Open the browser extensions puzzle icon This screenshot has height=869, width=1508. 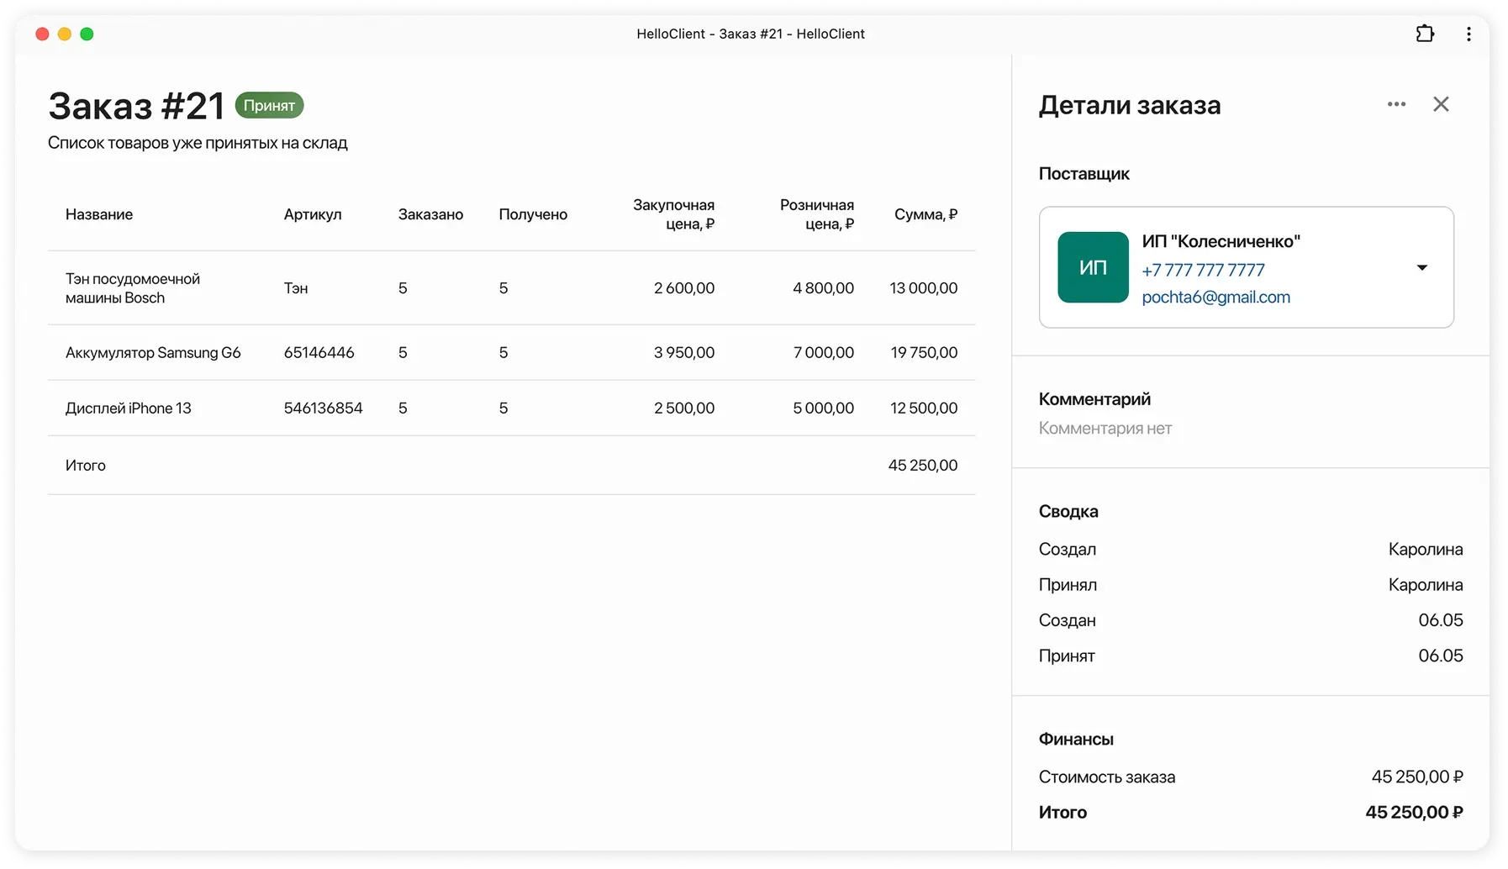(x=1425, y=34)
